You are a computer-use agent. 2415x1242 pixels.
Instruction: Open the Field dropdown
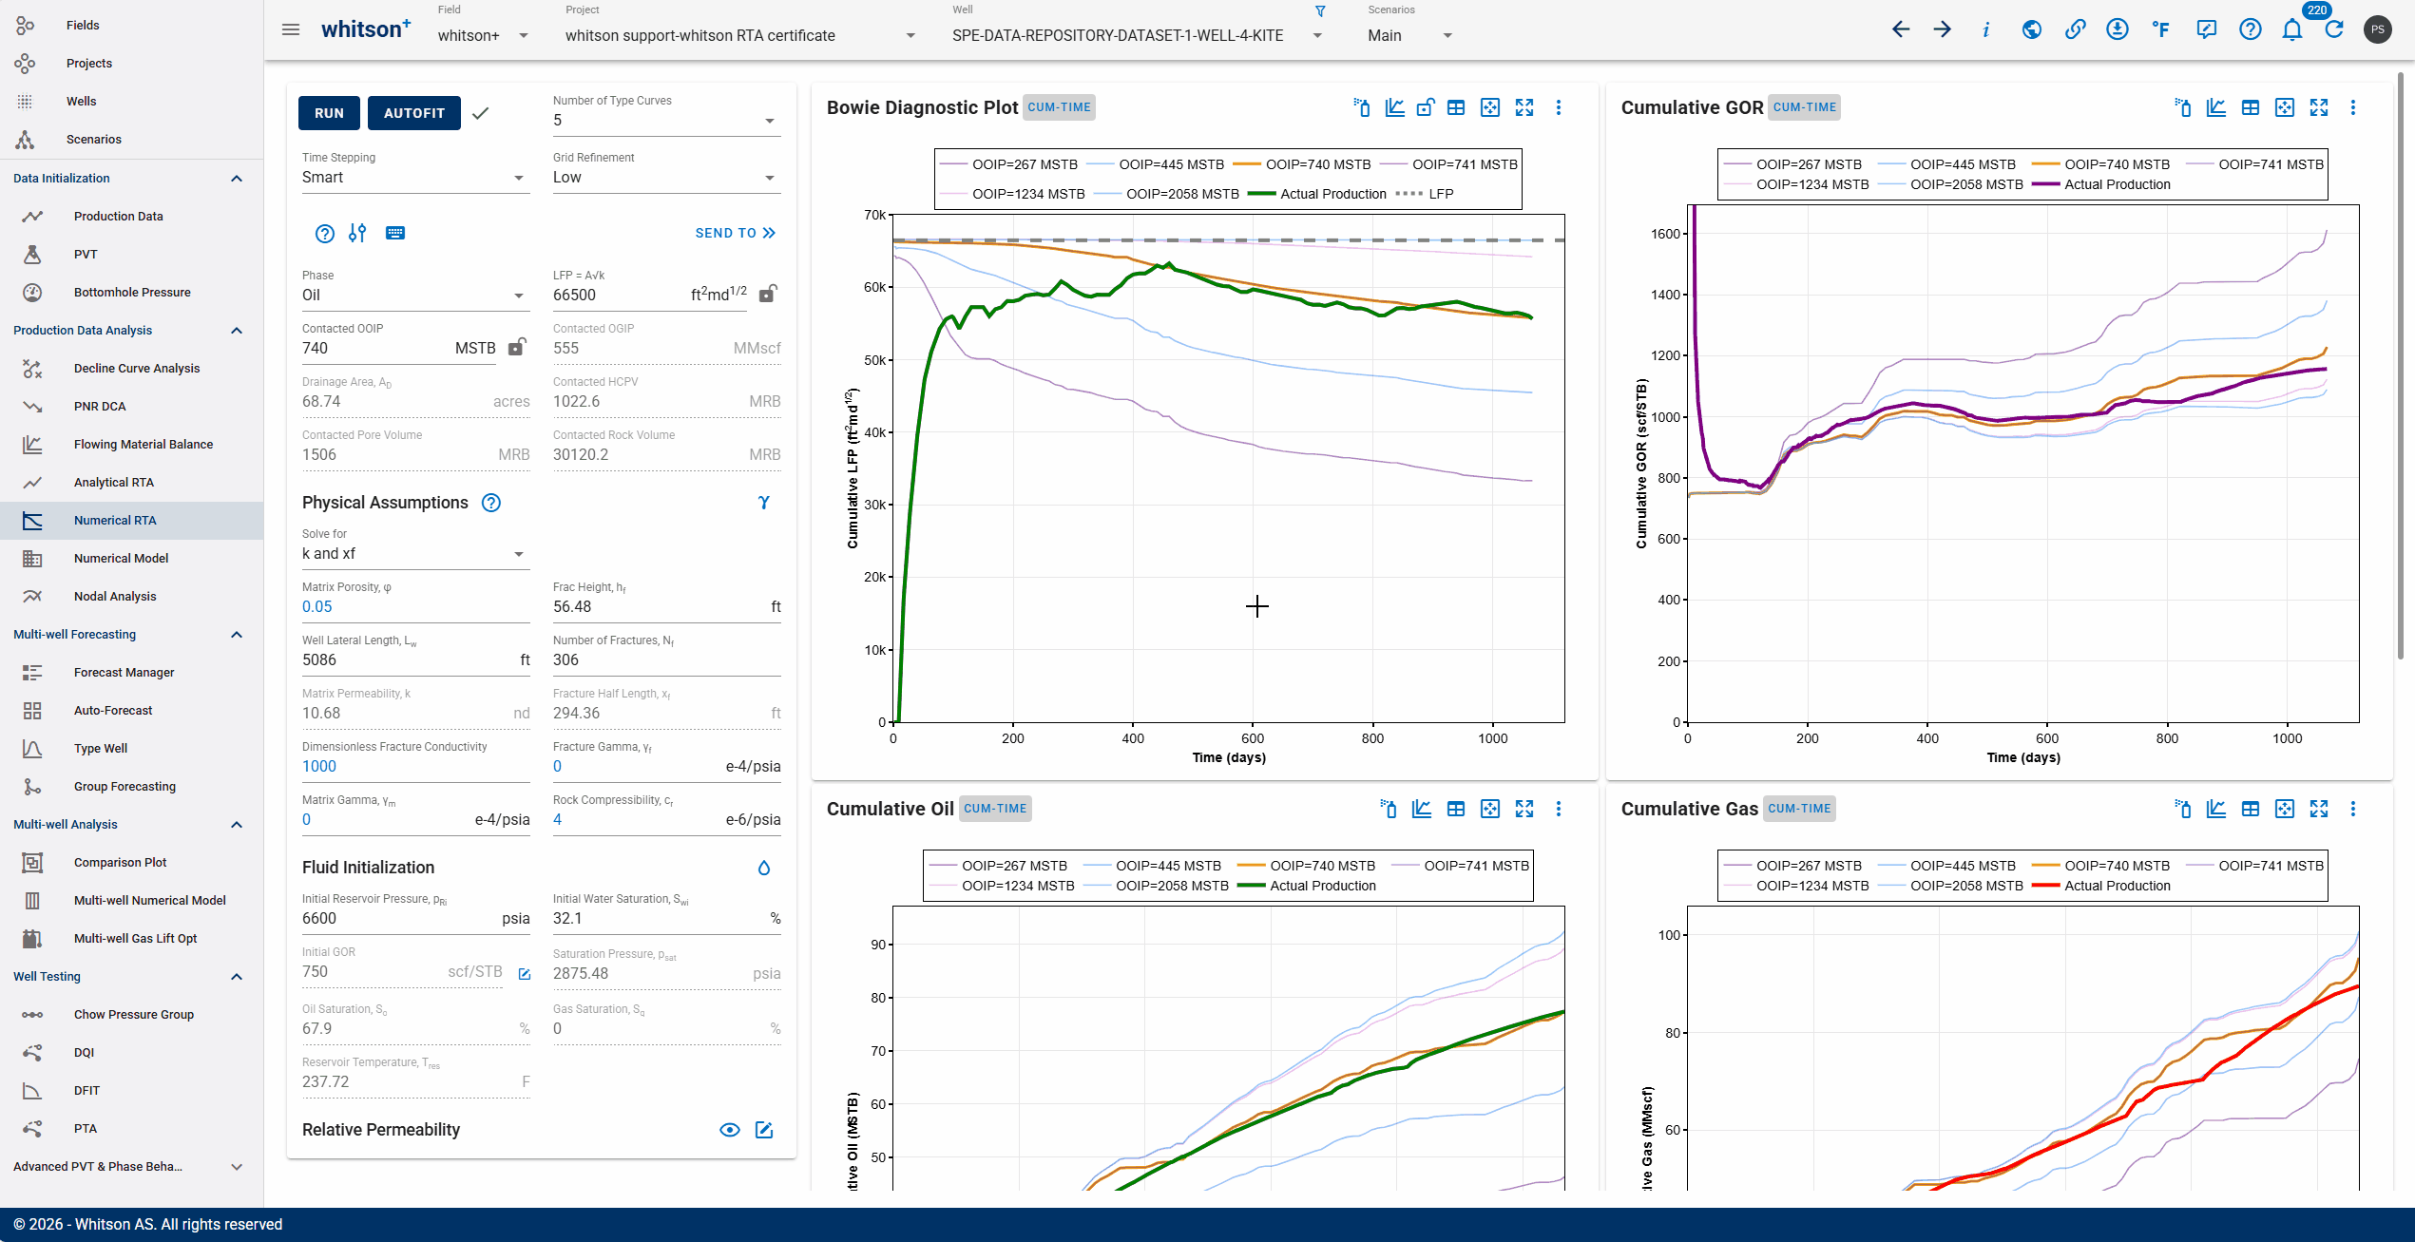483,35
